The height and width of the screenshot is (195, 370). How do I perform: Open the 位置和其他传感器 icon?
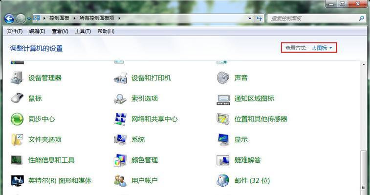tap(223, 119)
